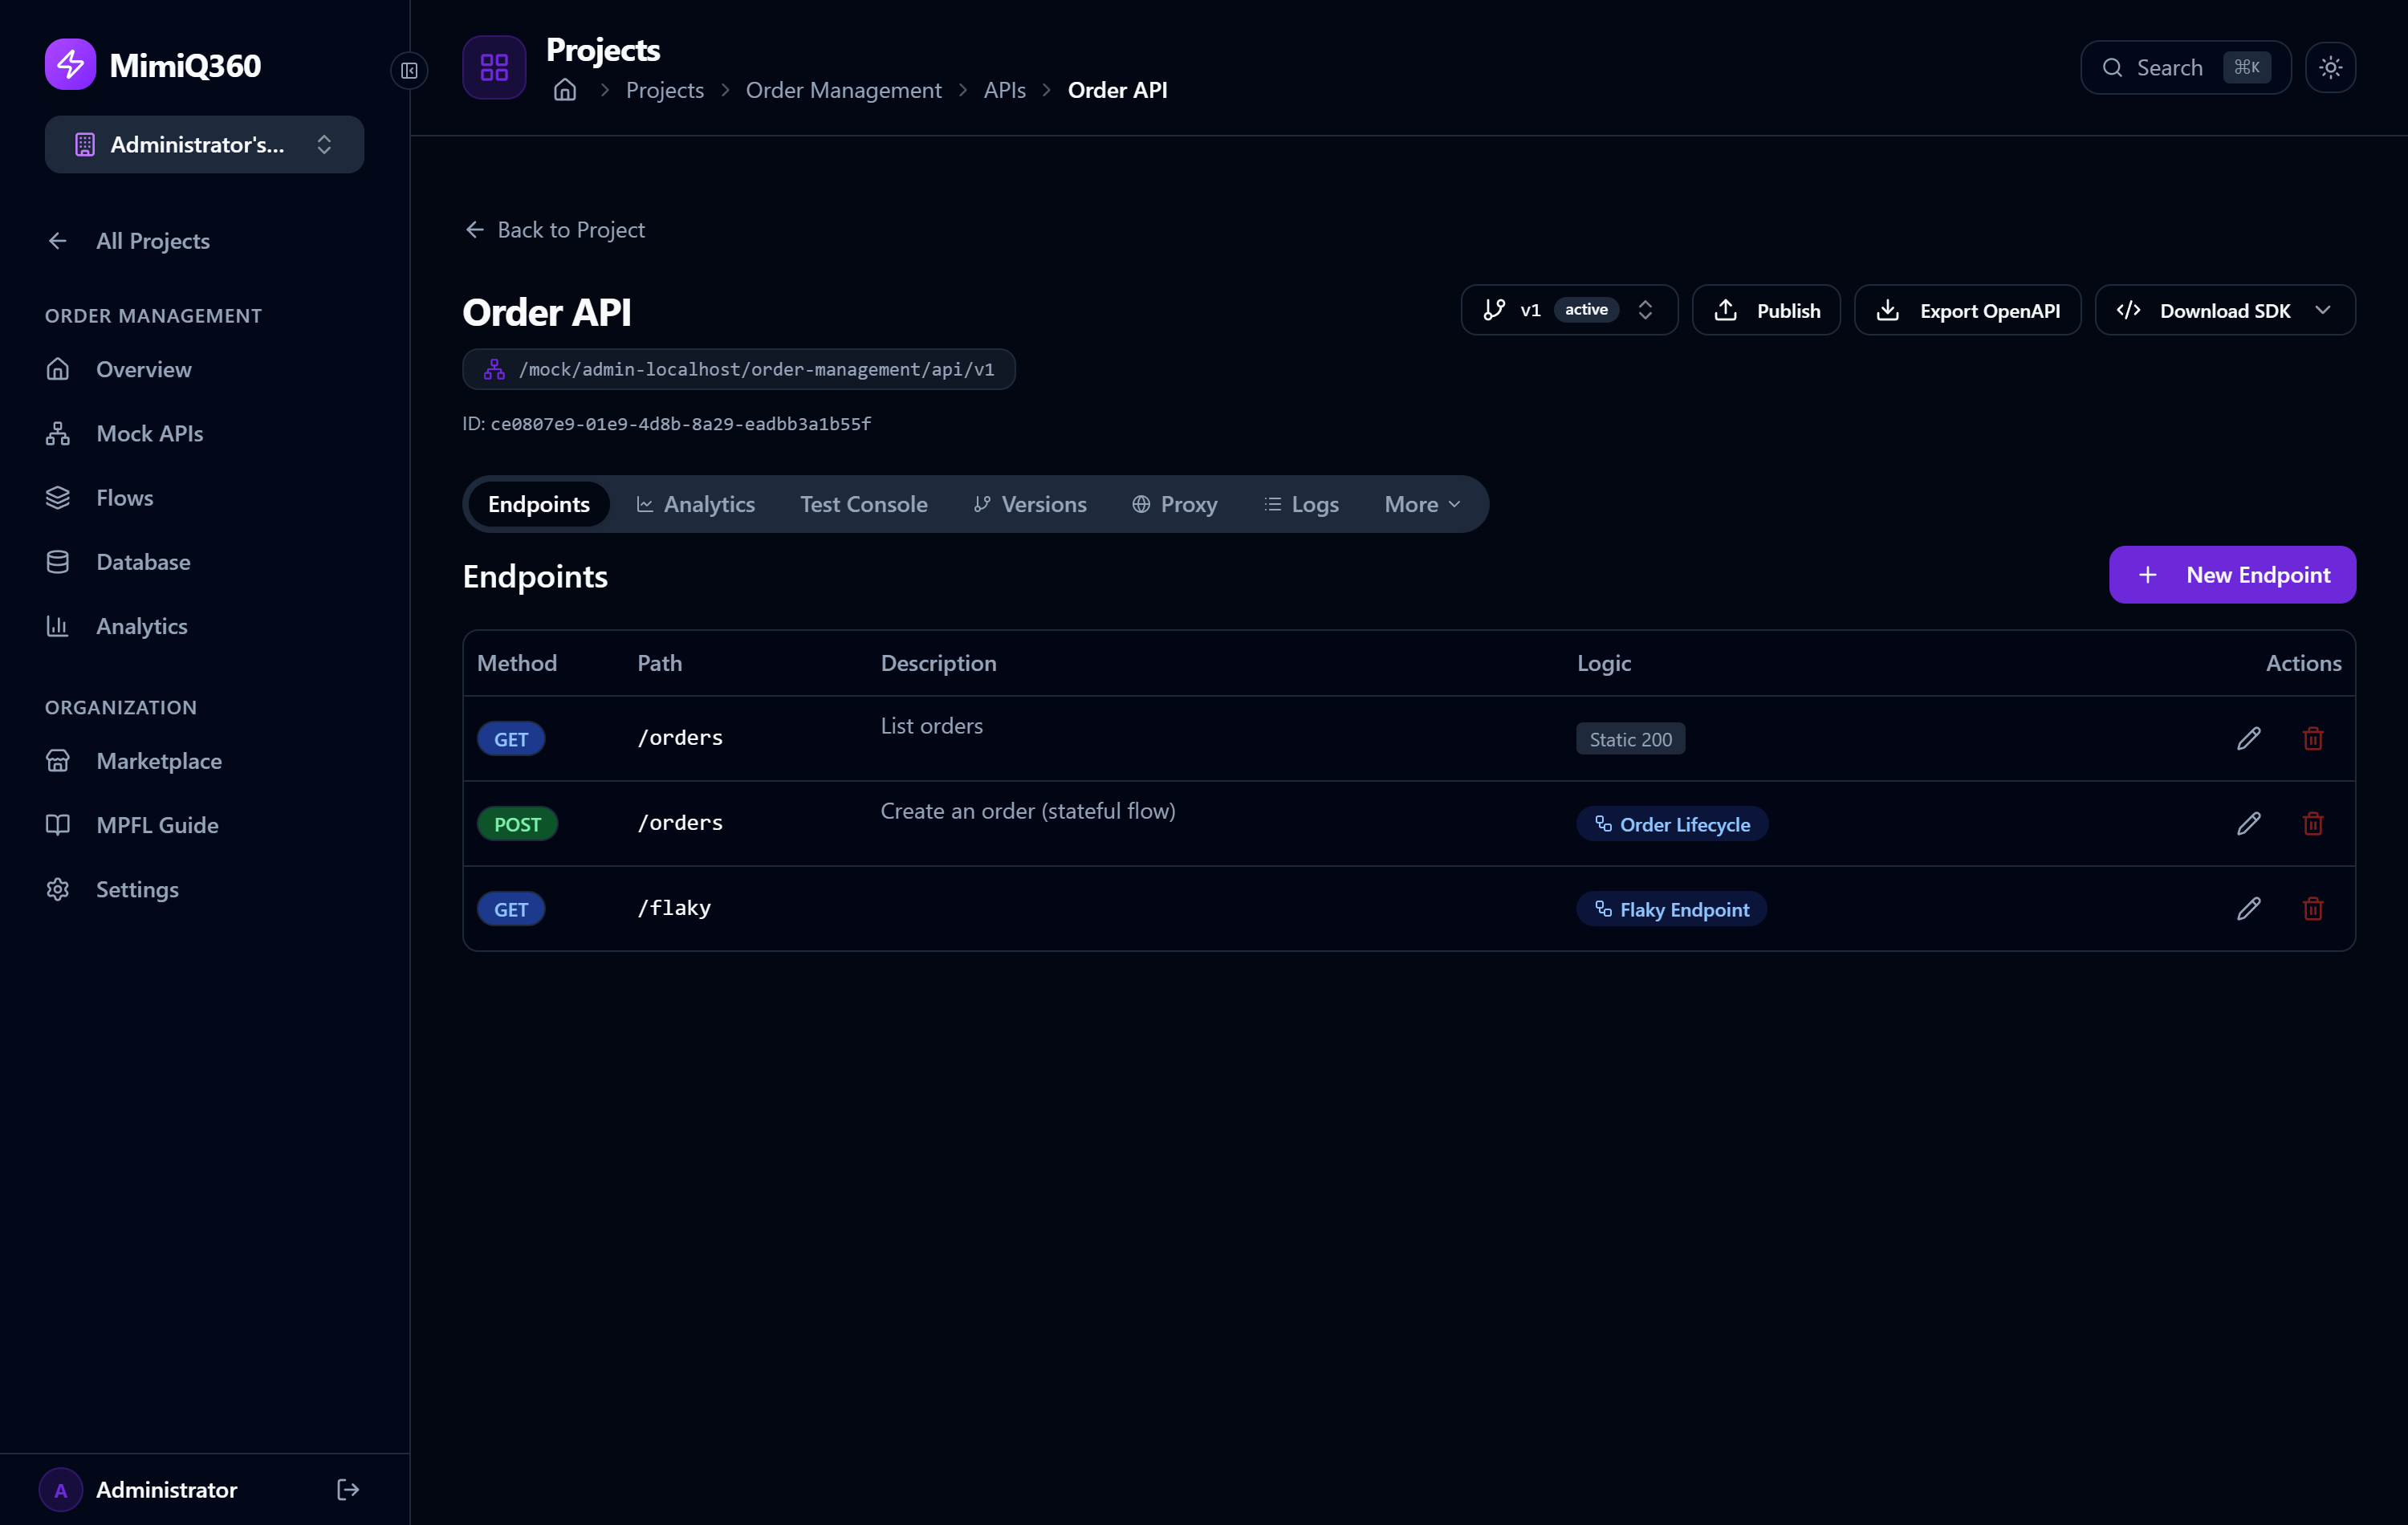The height and width of the screenshot is (1525, 2408).
Task: Toggle the light/dark theme sun icon
Action: coord(2330,67)
